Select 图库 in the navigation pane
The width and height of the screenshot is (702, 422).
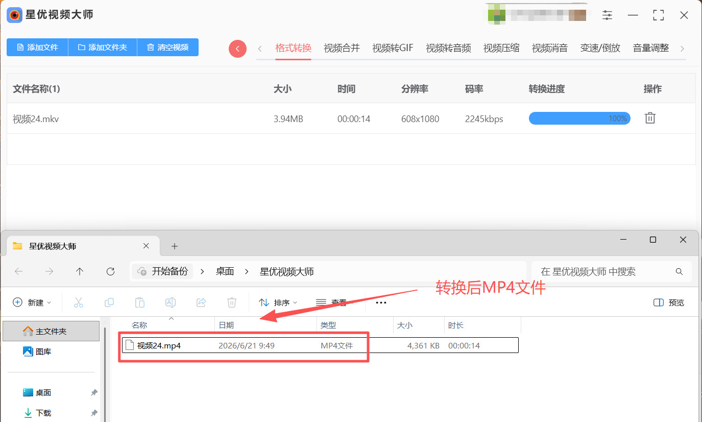click(x=43, y=351)
